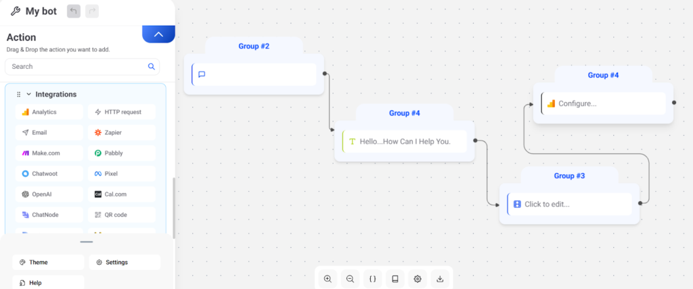The image size is (693, 289).
Task: Collapse the Action panel with blue chevron
Action: pyautogui.click(x=158, y=34)
